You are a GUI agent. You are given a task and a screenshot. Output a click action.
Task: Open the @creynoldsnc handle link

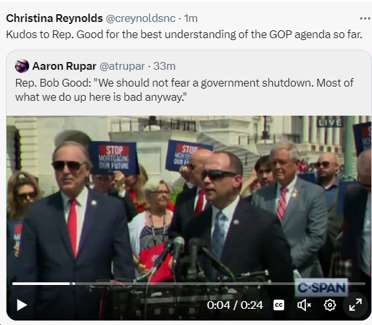pyautogui.click(x=140, y=19)
